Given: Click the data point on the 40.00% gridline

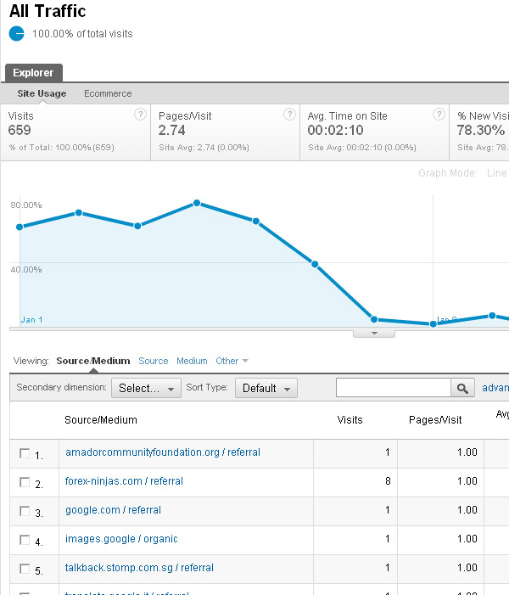Looking at the screenshot, I should point(315,264).
